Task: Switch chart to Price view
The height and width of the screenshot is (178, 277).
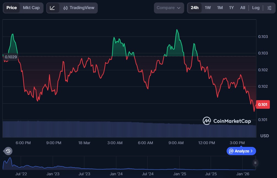Action: [x=12, y=8]
